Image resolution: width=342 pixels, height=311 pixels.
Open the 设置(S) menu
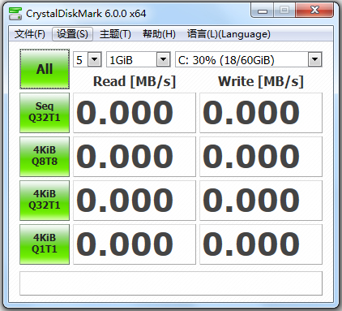pyautogui.click(x=72, y=34)
